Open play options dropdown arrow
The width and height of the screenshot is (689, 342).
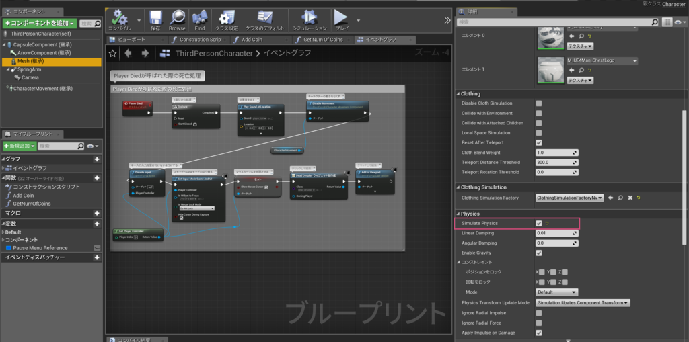click(358, 19)
